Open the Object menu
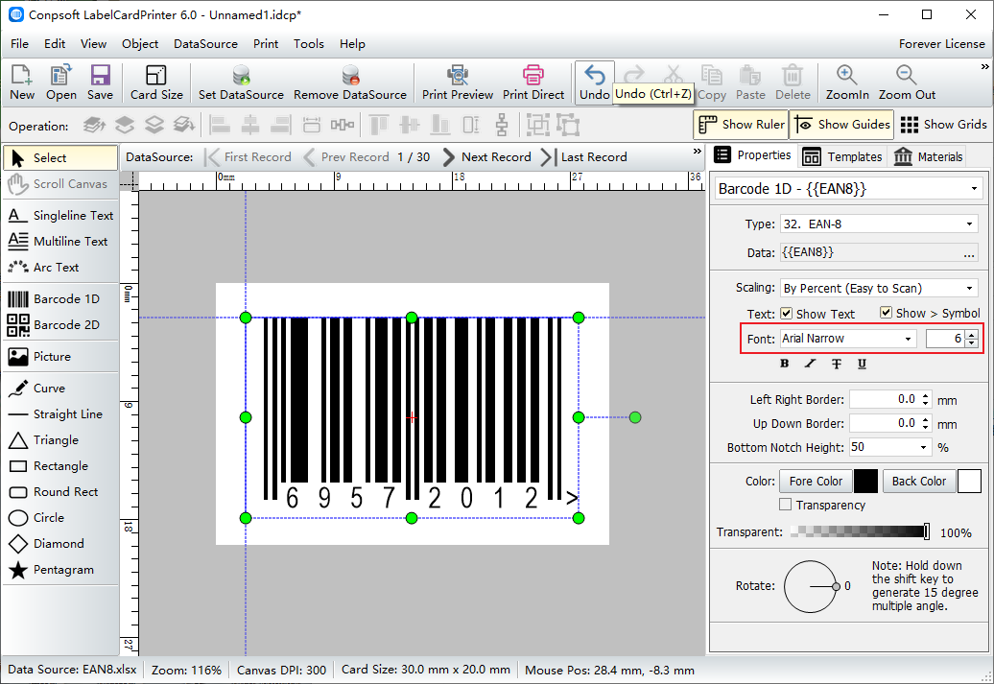Image resolution: width=994 pixels, height=684 pixels. point(140,44)
